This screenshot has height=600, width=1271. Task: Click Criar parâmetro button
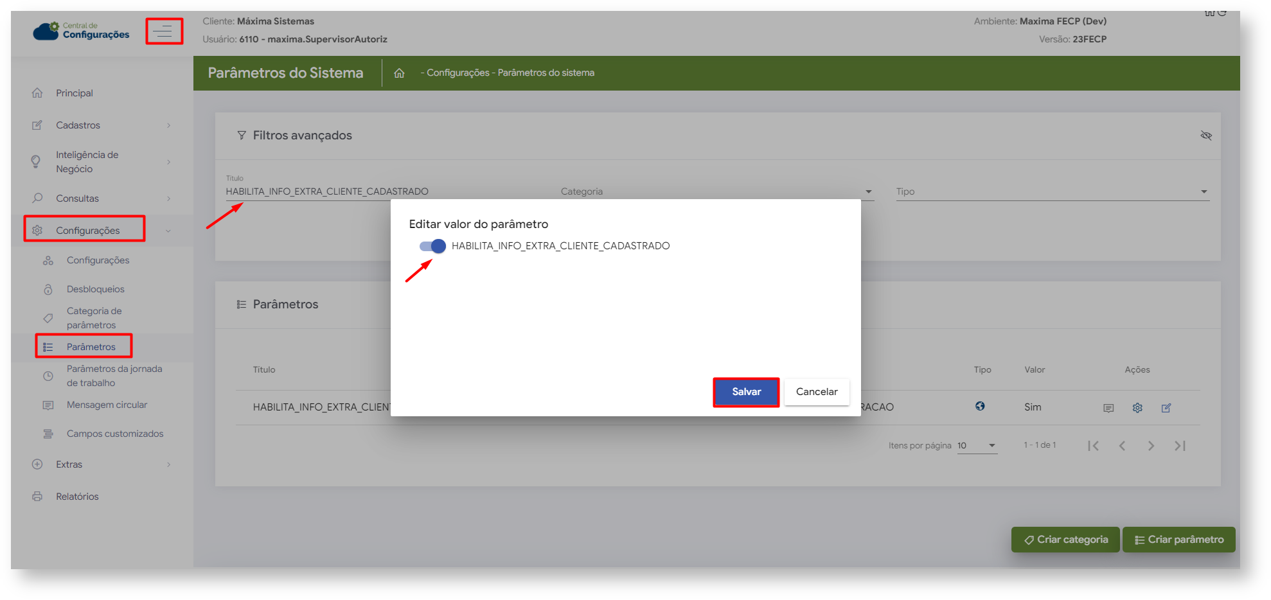coord(1178,540)
